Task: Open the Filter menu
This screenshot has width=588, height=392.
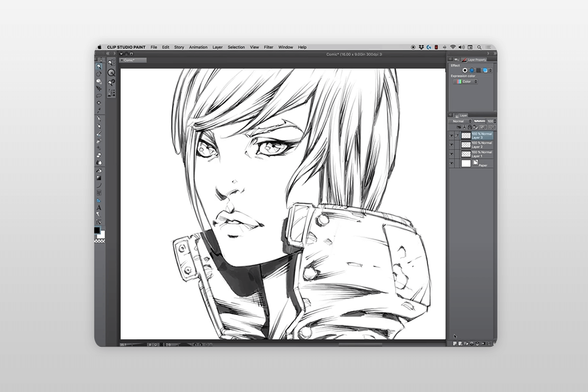Action: 268,47
